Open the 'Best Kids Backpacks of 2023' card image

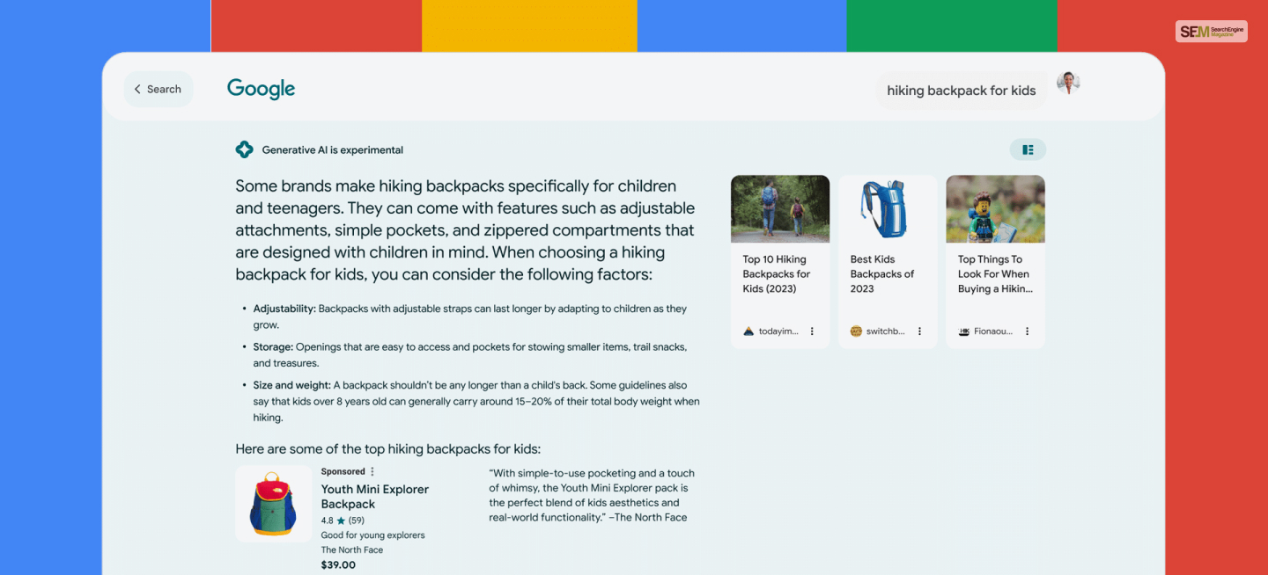click(888, 208)
